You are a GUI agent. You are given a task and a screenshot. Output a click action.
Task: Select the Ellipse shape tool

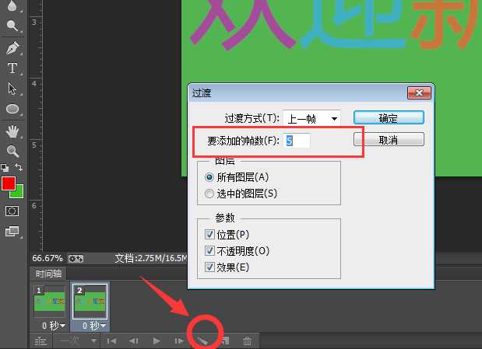(x=12, y=109)
